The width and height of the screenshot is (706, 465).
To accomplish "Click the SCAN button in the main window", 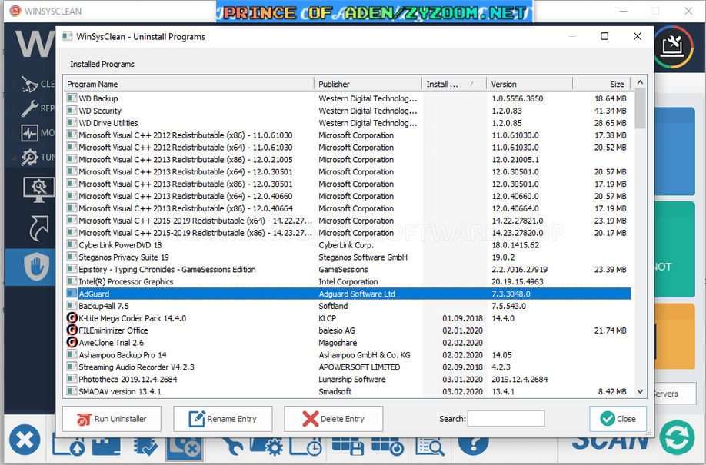I will (x=610, y=442).
